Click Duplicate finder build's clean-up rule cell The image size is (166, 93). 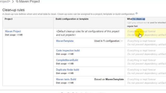(146, 72)
